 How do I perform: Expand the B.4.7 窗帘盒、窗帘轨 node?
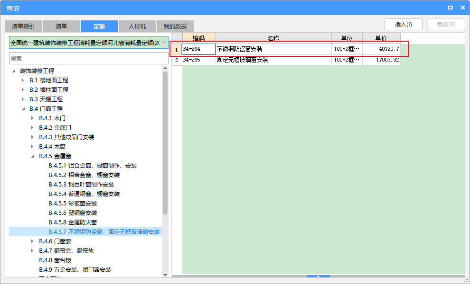32,251
